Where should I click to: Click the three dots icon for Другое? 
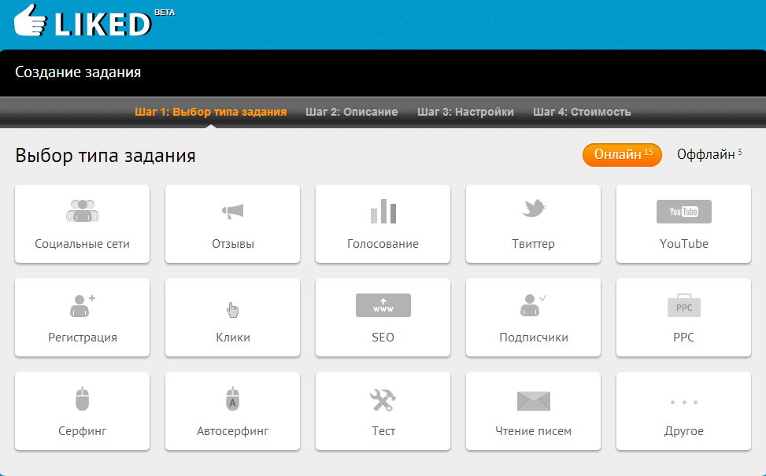click(684, 402)
